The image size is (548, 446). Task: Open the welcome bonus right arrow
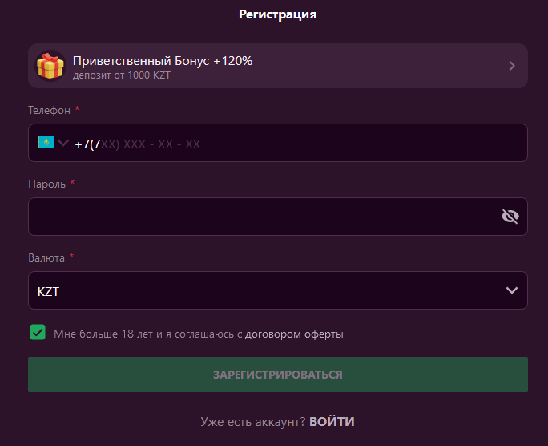(512, 66)
